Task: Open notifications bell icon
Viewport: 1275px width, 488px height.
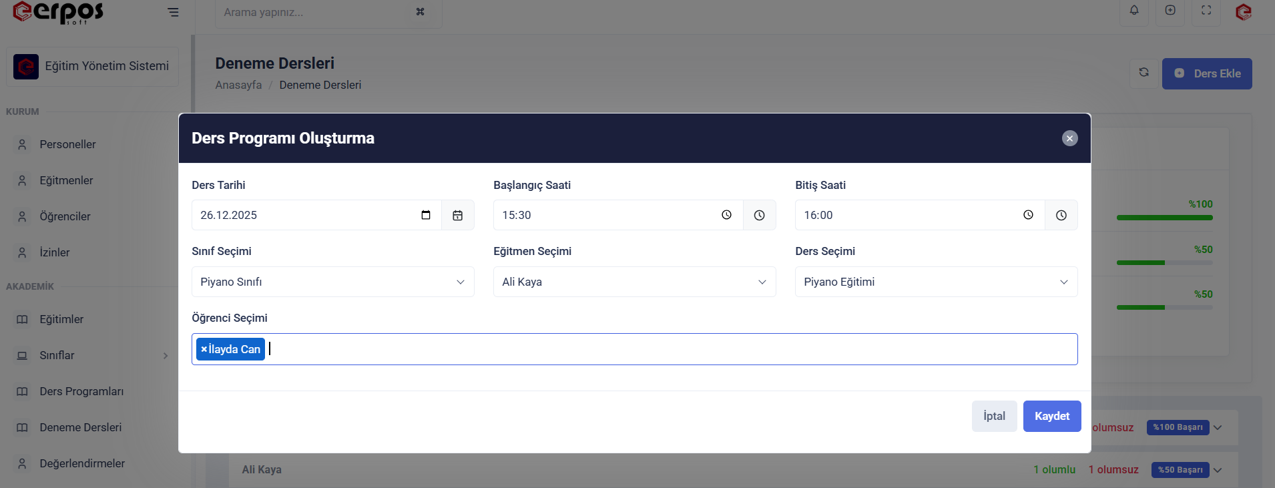Action: click(x=1133, y=11)
